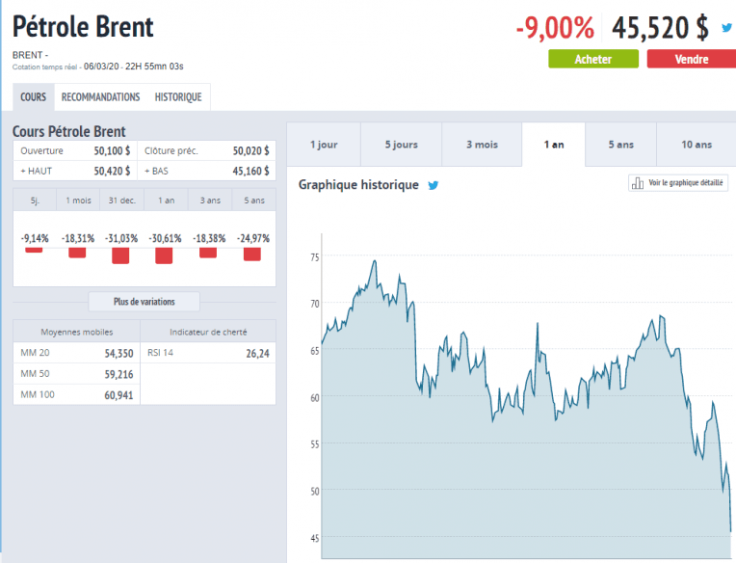
Task: Select the 1 an chart period
Action: (554, 145)
